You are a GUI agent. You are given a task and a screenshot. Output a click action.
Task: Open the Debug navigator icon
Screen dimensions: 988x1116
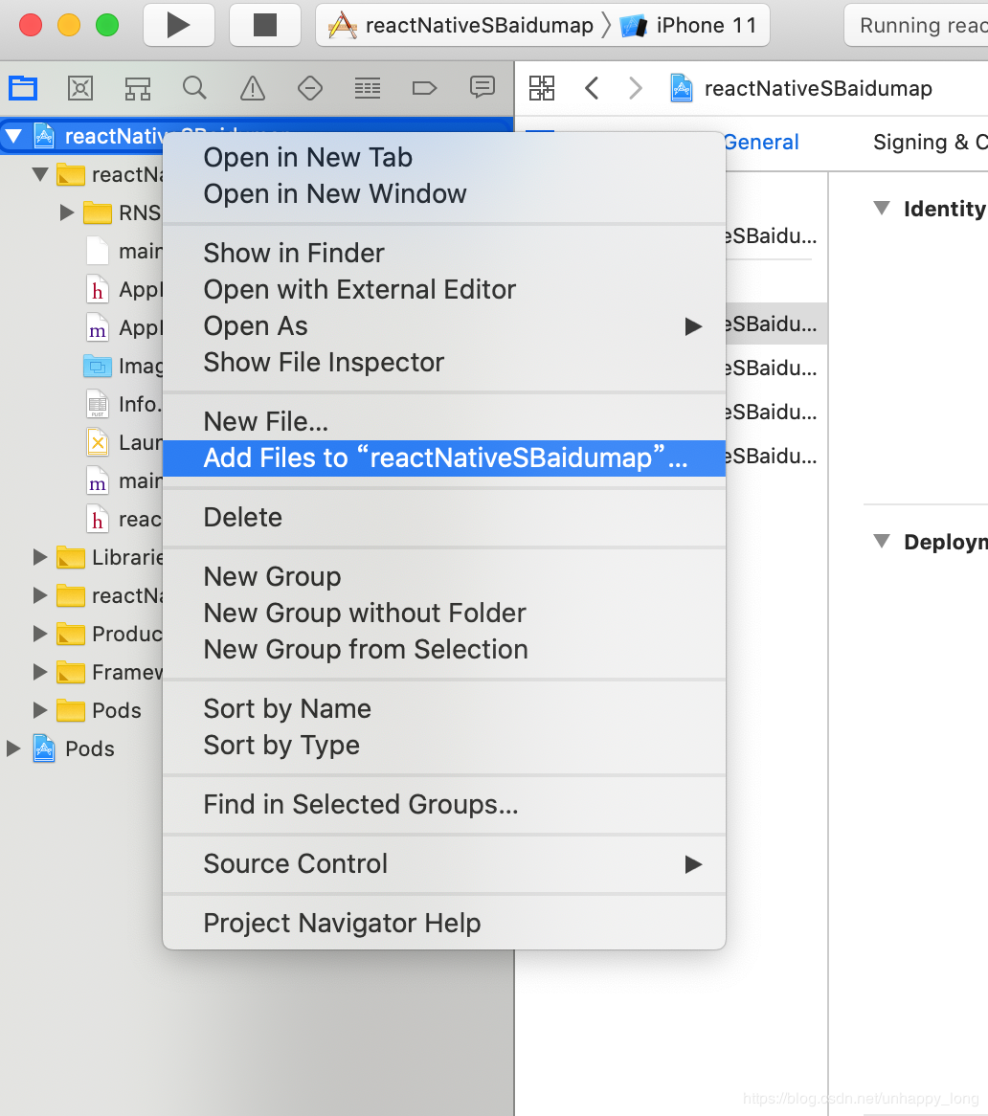pos(368,88)
